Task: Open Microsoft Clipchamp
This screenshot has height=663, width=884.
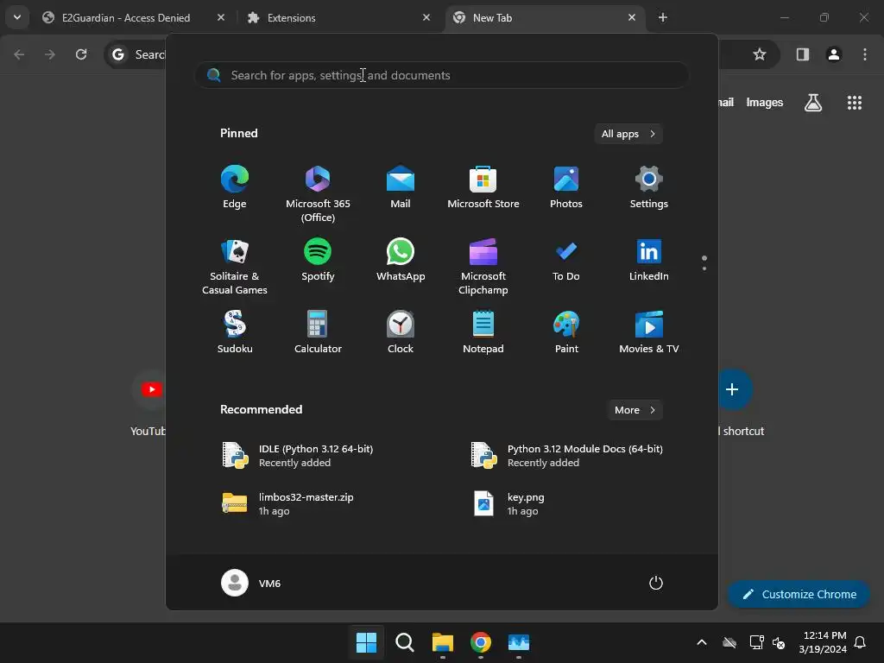Action: pyautogui.click(x=483, y=266)
